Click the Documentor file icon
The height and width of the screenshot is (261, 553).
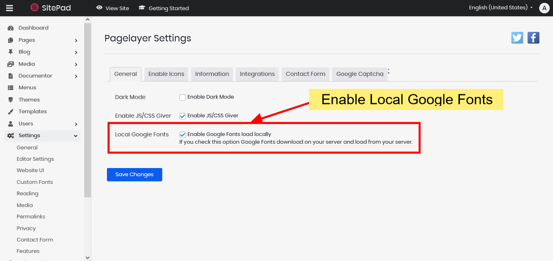tap(11, 76)
